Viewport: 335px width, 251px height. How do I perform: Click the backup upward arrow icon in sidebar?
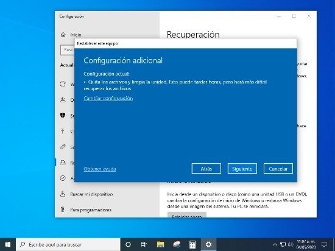click(63, 131)
